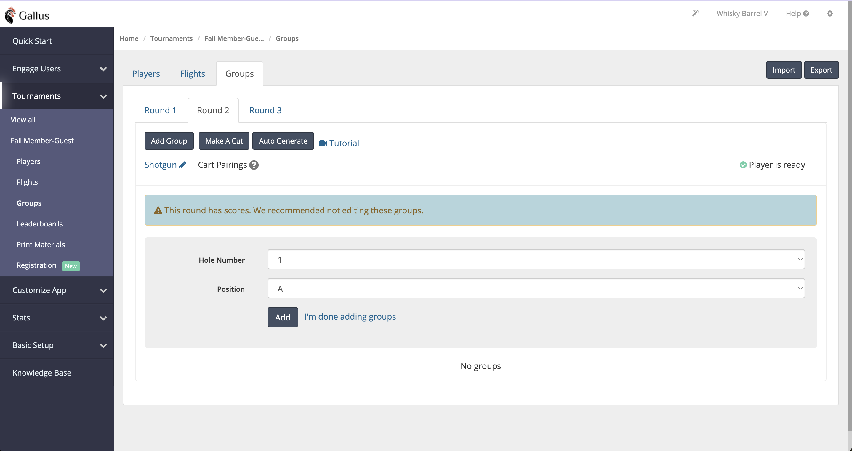This screenshot has width=852, height=451.
Task: Select the Groups tab
Action: pos(239,73)
